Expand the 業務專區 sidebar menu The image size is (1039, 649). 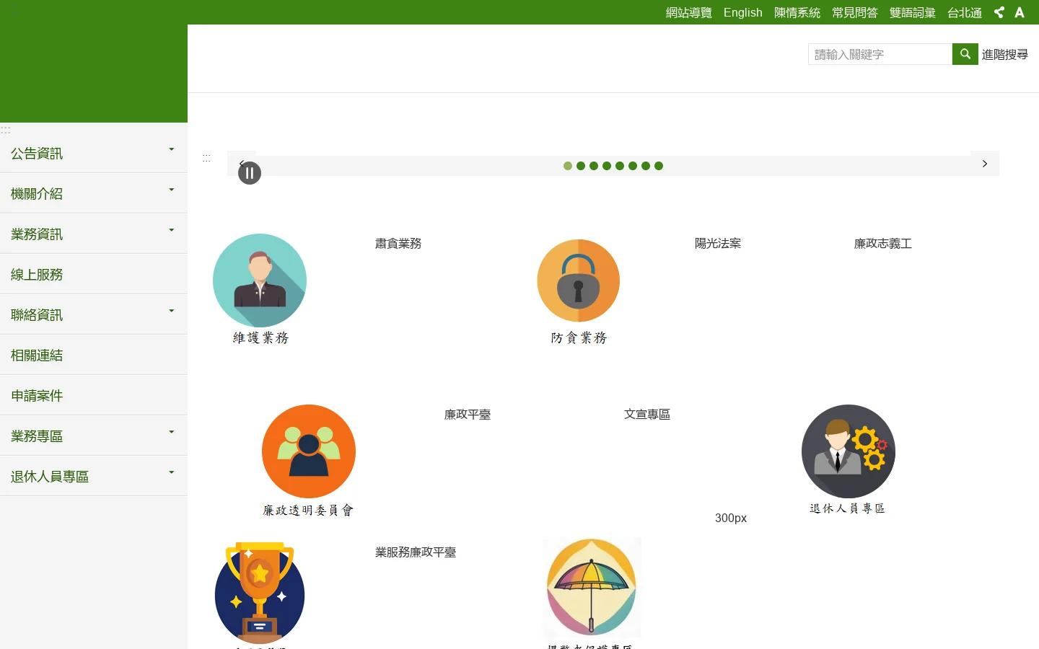(x=94, y=436)
